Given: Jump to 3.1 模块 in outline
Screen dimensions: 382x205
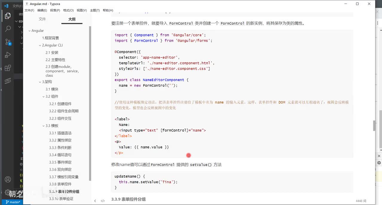Looking at the screenshot, I should coord(52,89).
